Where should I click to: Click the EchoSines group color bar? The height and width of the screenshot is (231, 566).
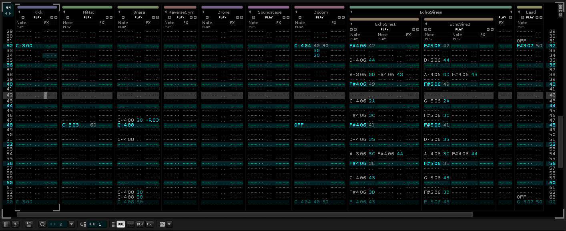[x=431, y=7]
